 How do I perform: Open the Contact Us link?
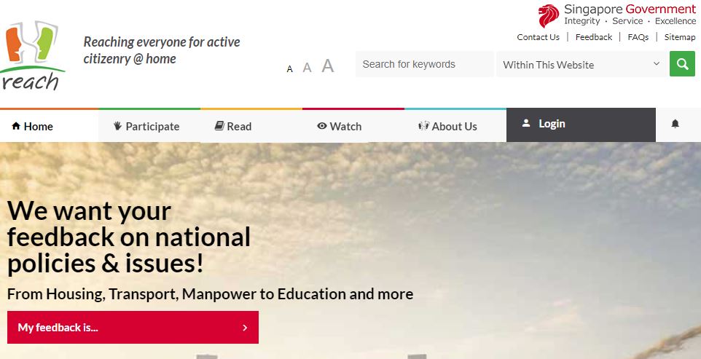point(538,37)
